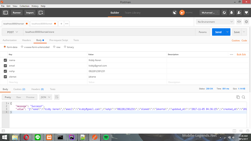
Task: Add a new request tab
Action: 61,24
